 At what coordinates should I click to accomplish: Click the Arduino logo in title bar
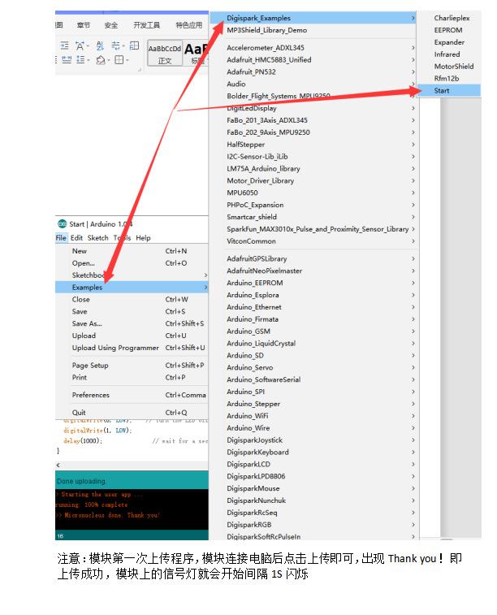[62, 224]
